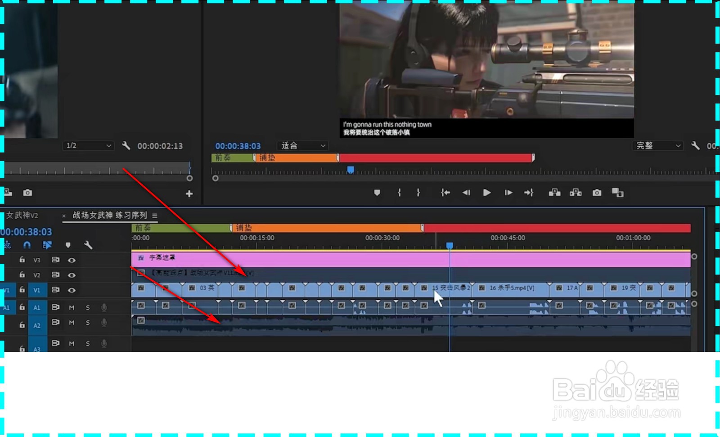Image resolution: width=720 pixels, height=437 pixels.
Task: Toggle lock on track V2
Action: (22, 275)
